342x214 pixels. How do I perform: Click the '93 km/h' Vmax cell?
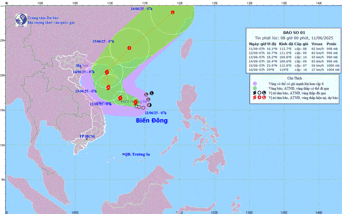[x=318, y=57]
